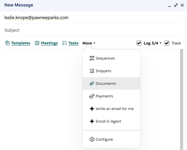
Task: Collapse the More dropdown menu
Action: 89,43
